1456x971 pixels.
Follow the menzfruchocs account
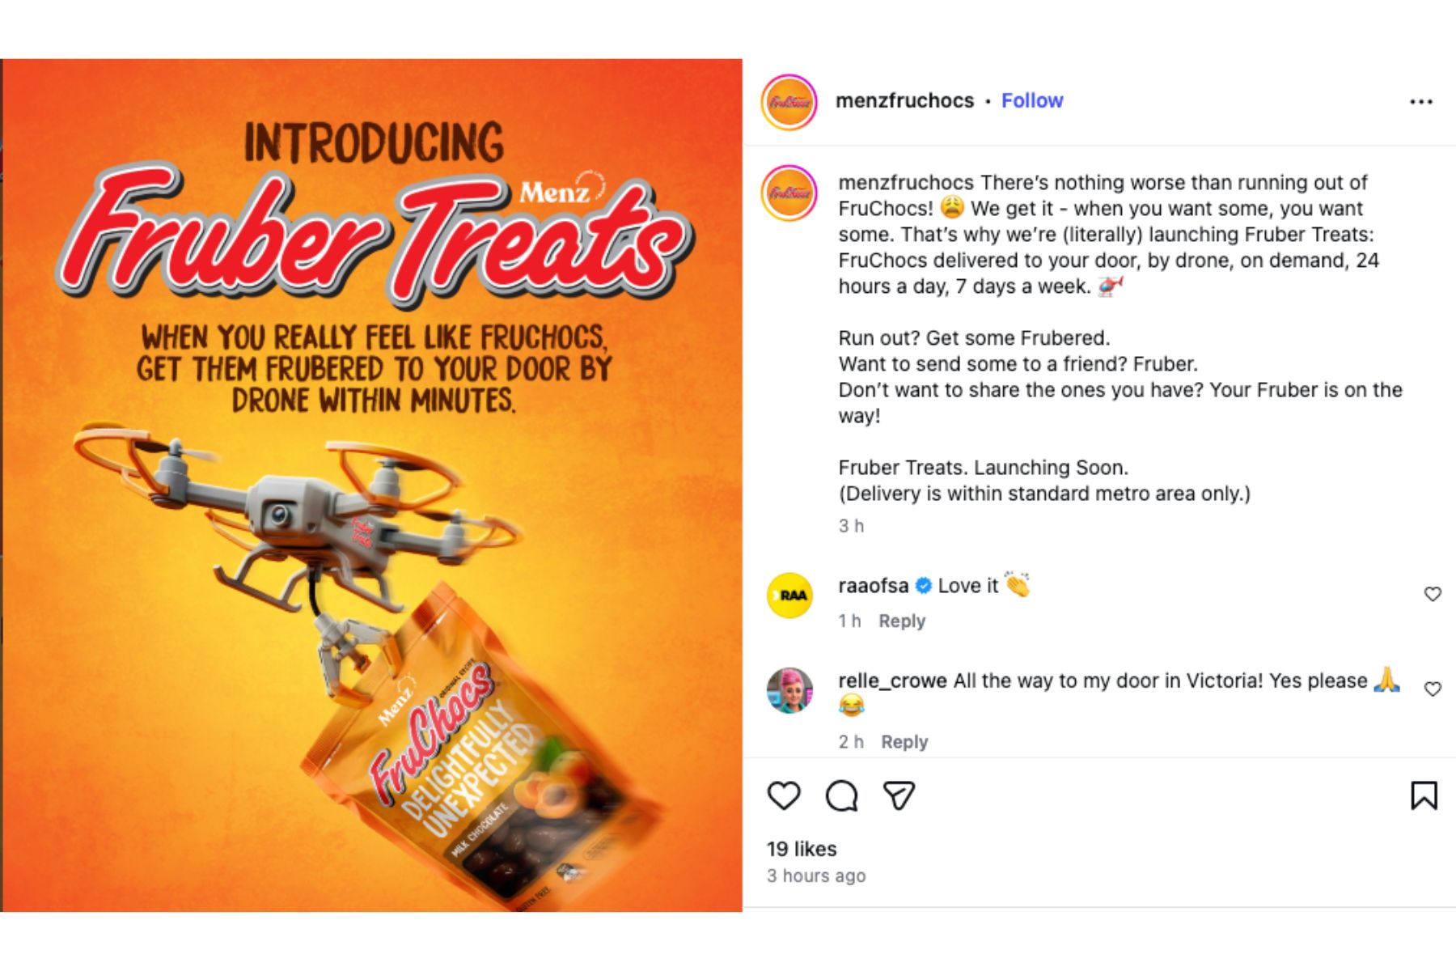pyautogui.click(x=1031, y=100)
